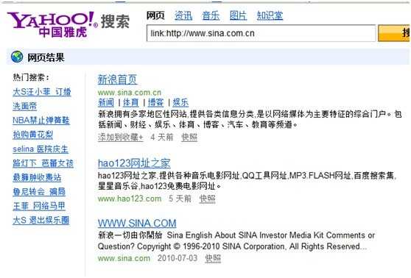Open hot search NBA禁止弹簧鞋
The height and width of the screenshot is (278, 411).
point(41,121)
